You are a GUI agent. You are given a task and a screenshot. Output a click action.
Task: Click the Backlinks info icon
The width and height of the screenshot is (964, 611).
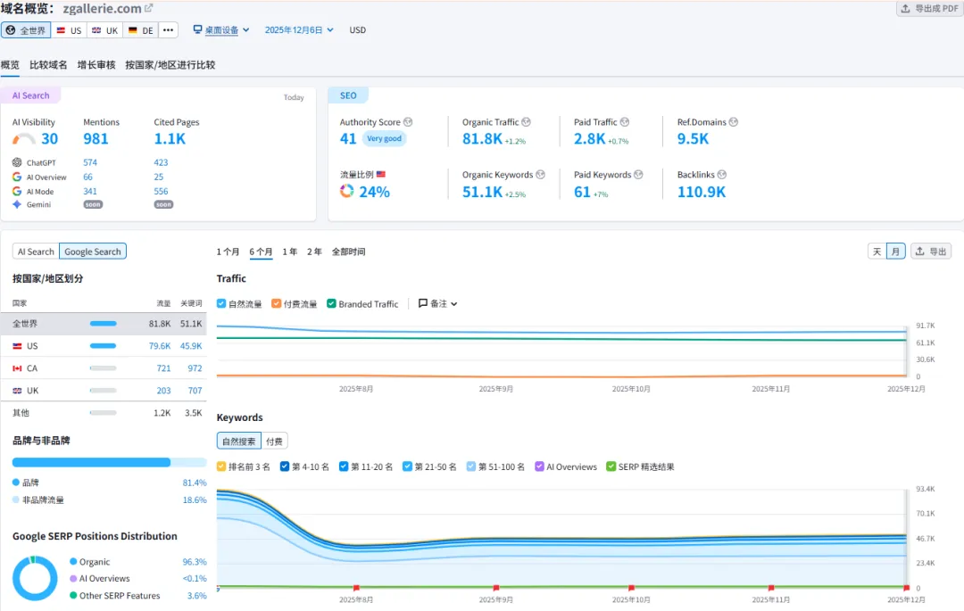click(x=722, y=175)
